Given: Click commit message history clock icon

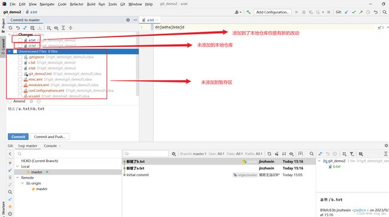Looking at the screenshot, I should tap(39, 101).
